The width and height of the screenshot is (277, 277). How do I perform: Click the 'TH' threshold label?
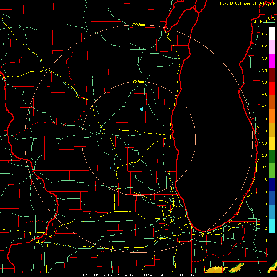[264, 240]
